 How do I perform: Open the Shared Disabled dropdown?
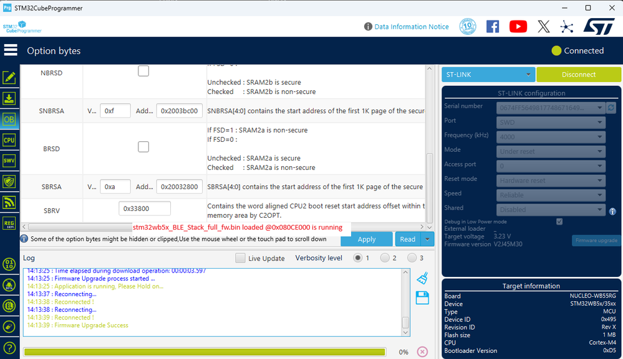[551, 209]
